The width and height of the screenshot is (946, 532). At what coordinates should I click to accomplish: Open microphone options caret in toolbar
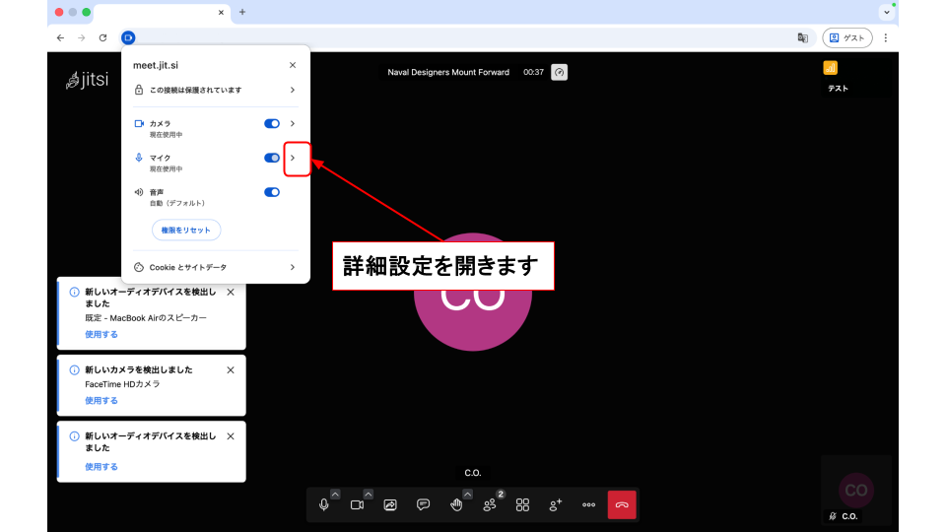click(x=335, y=494)
